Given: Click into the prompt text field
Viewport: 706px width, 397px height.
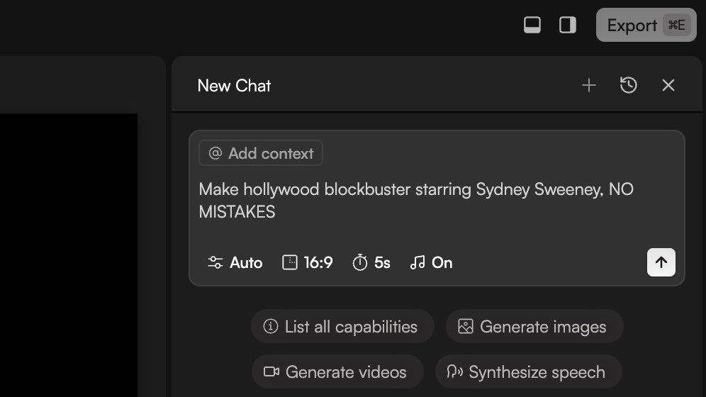Looking at the screenshot, I should point(417,201).
